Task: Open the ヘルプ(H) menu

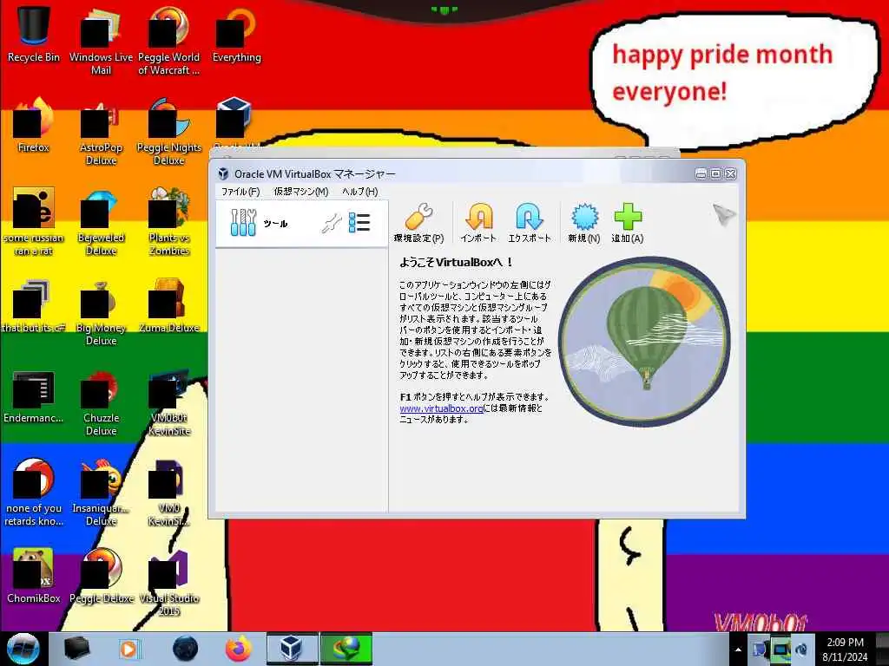Action: pyautogui.click(x=360, y=192)
